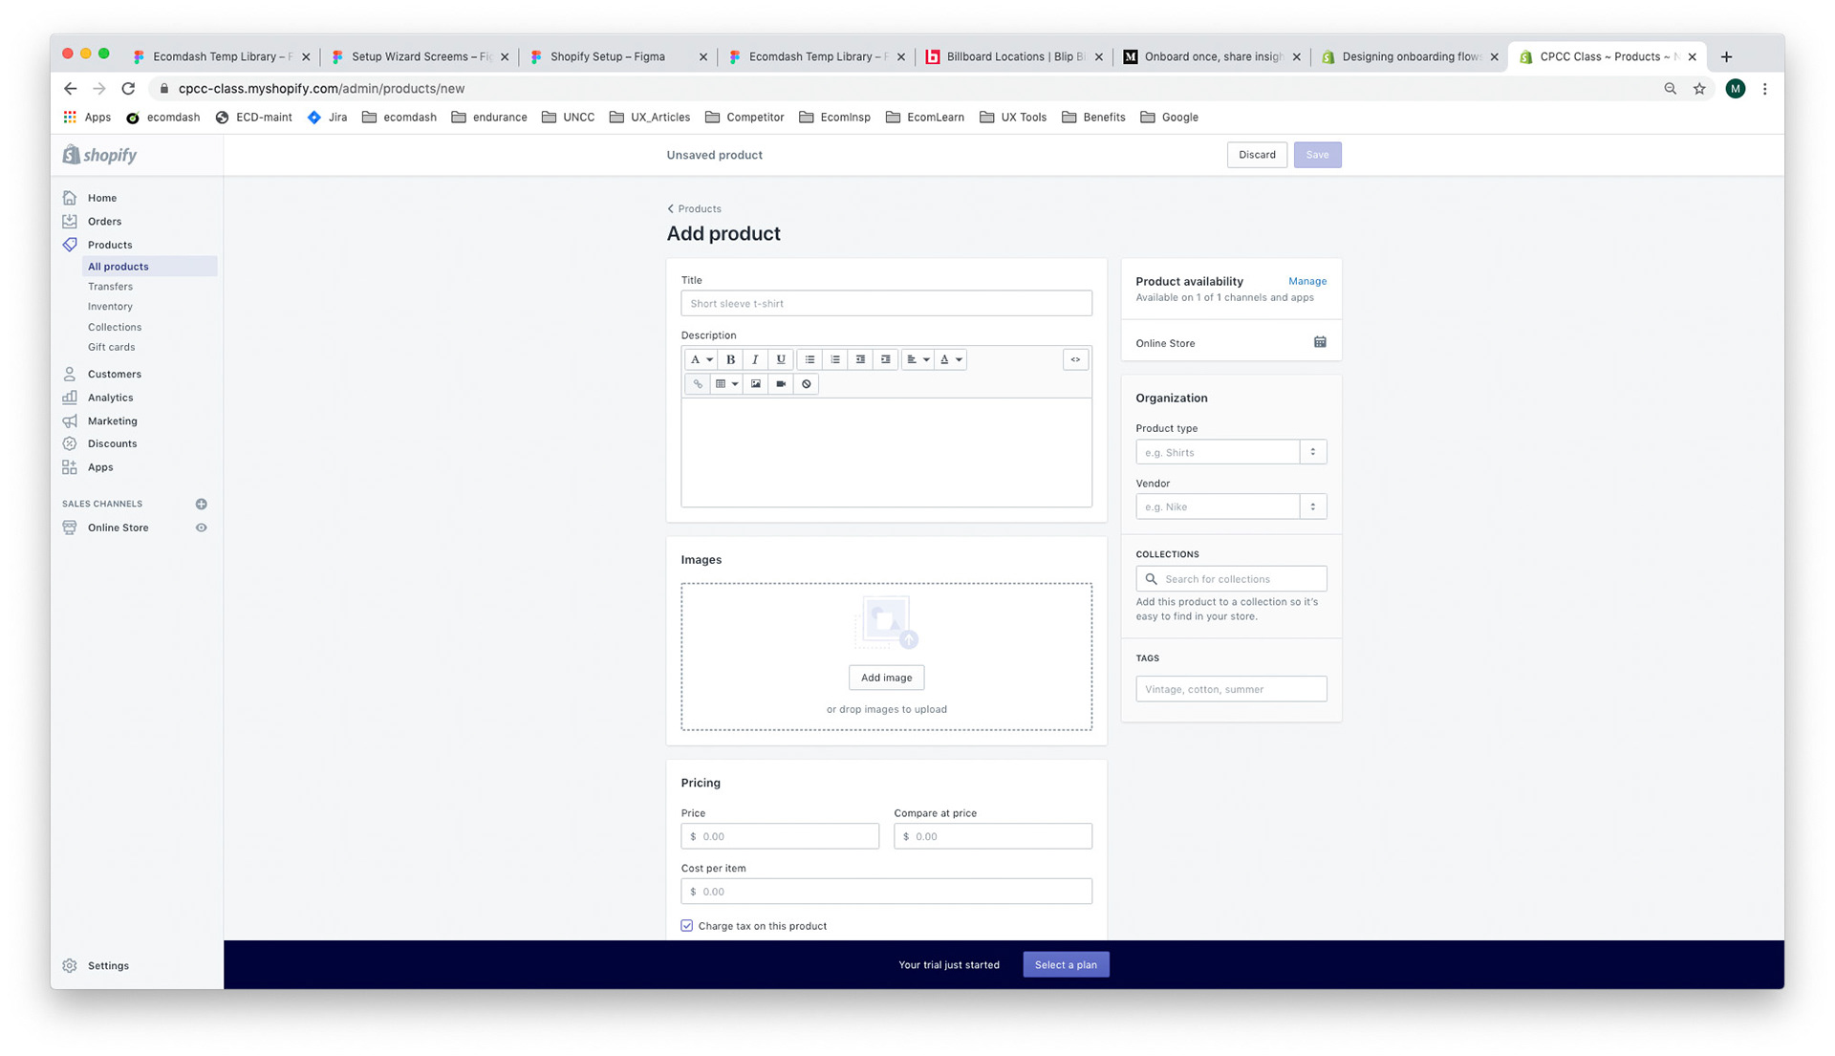This screenshot has width=1835, height=1056.
Task: Click the product Title input field
Action: tap(886, 304)
